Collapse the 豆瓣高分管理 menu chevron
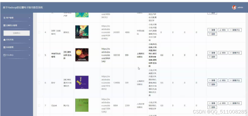The image size is (248, 116). (29, 25)
